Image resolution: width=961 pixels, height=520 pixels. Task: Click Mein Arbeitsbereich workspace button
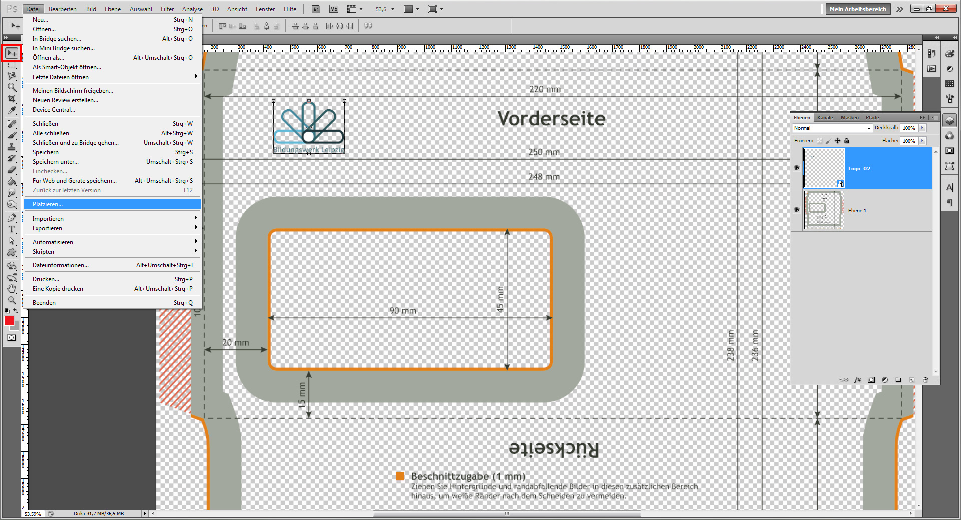(857, 9)
